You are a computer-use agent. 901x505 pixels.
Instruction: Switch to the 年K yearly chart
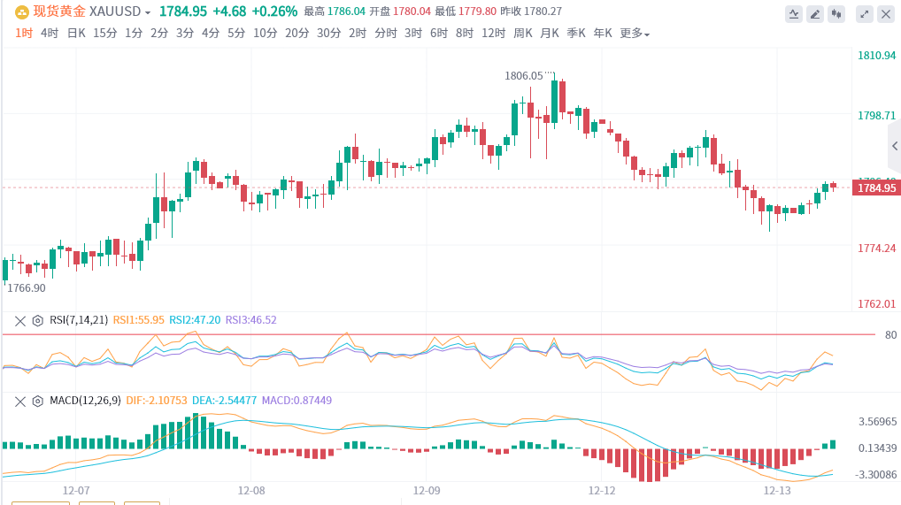coord(603,34)
